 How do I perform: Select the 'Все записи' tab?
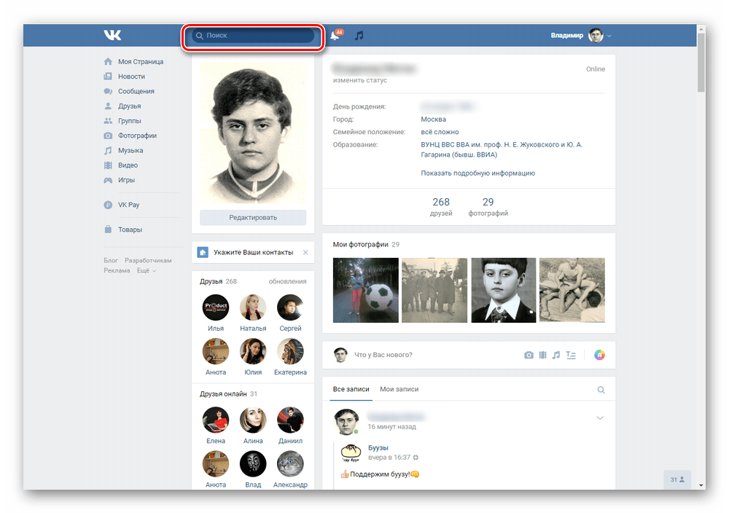pyautogui.click(x=351, y=389)
